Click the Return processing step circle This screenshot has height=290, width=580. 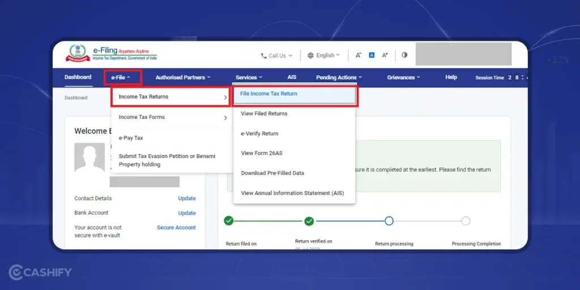pos(389,221)
